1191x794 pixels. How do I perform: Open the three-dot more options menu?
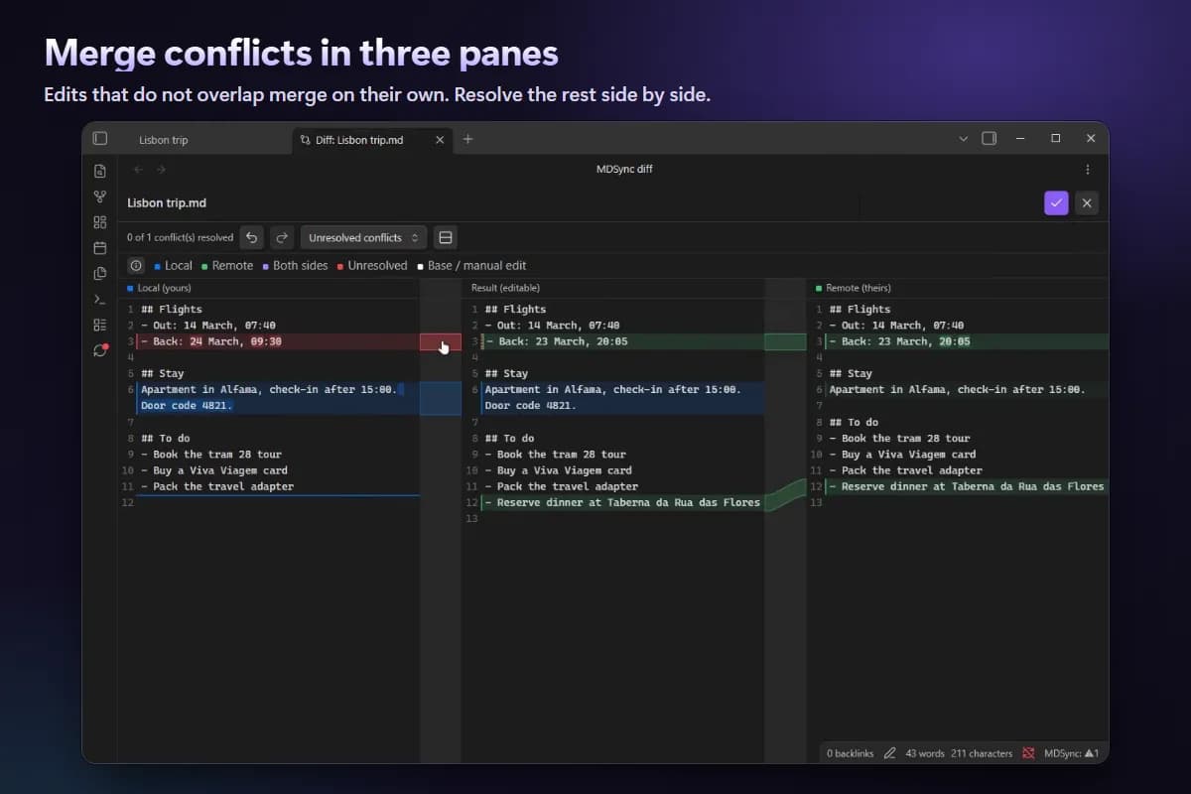pyautogui.click(x=1087, y=170)
